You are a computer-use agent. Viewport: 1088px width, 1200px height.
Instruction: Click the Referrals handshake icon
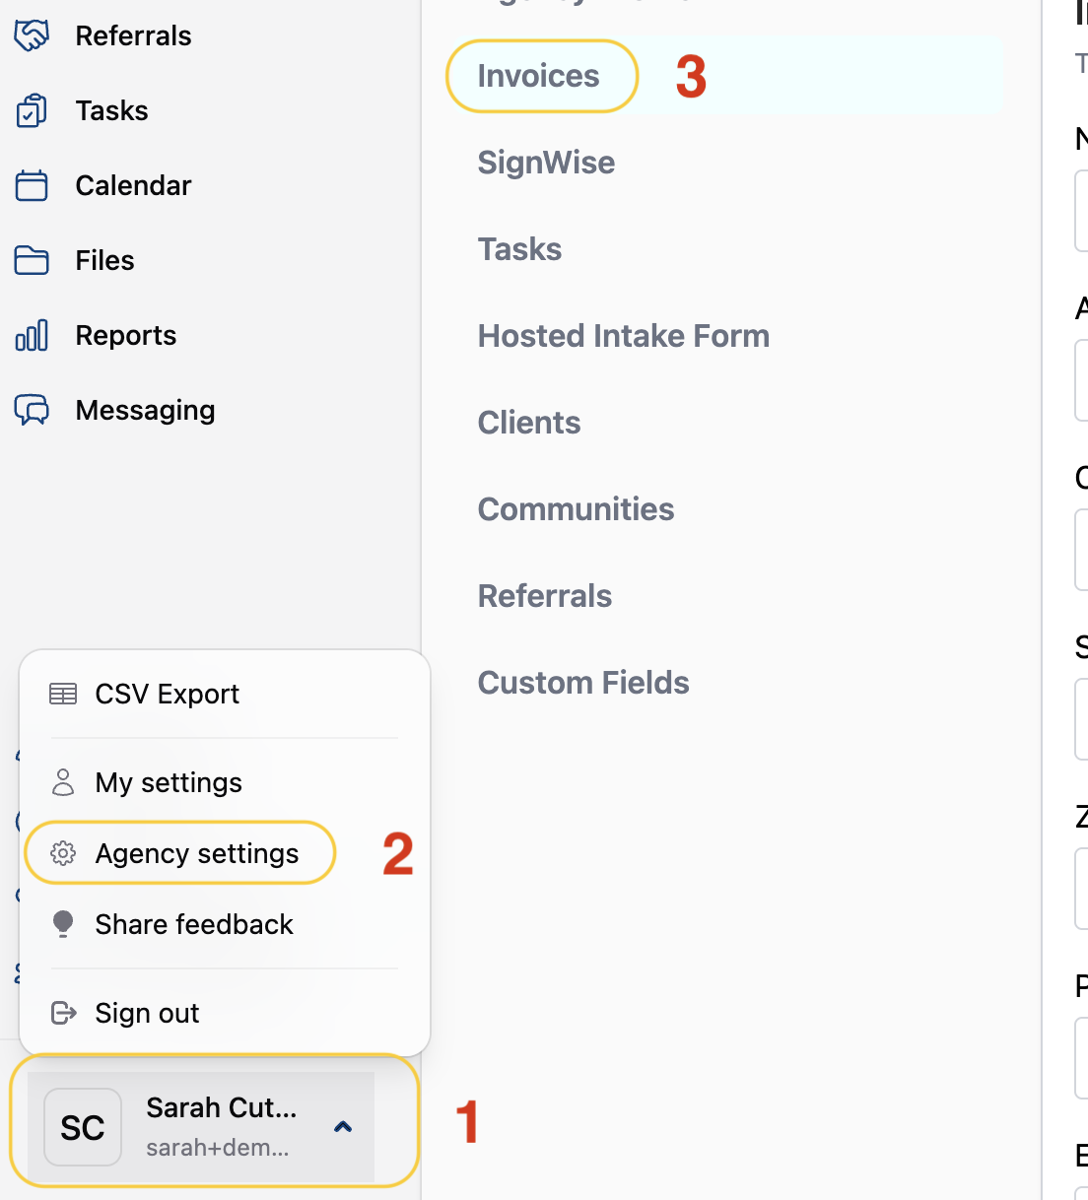click(32, 35)
